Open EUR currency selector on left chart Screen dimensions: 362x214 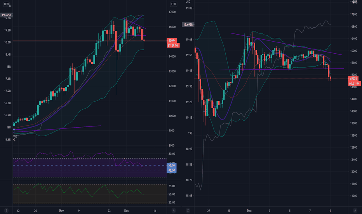174,4
